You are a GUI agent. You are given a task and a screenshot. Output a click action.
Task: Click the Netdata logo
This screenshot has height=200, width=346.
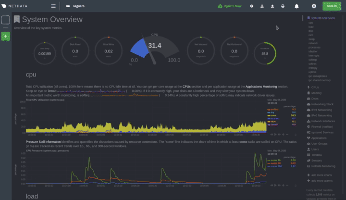[x=14, y=6]
